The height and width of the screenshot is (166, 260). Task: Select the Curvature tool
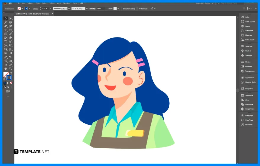click(x=11, y=26)
